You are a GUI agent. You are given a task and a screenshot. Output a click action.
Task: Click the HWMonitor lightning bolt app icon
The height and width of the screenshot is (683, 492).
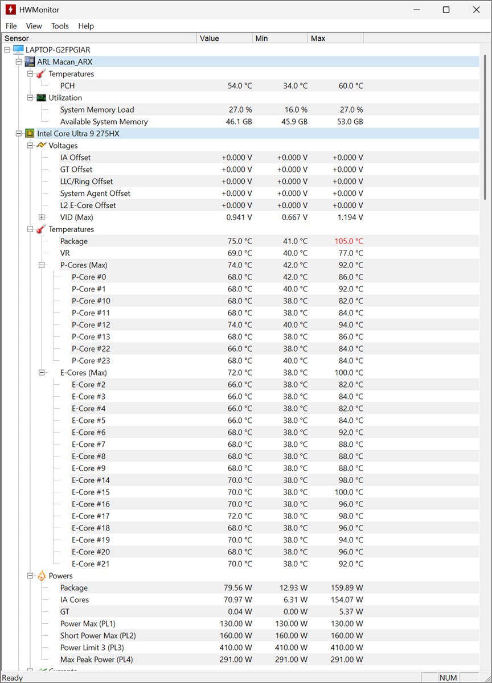coord(10,10)
